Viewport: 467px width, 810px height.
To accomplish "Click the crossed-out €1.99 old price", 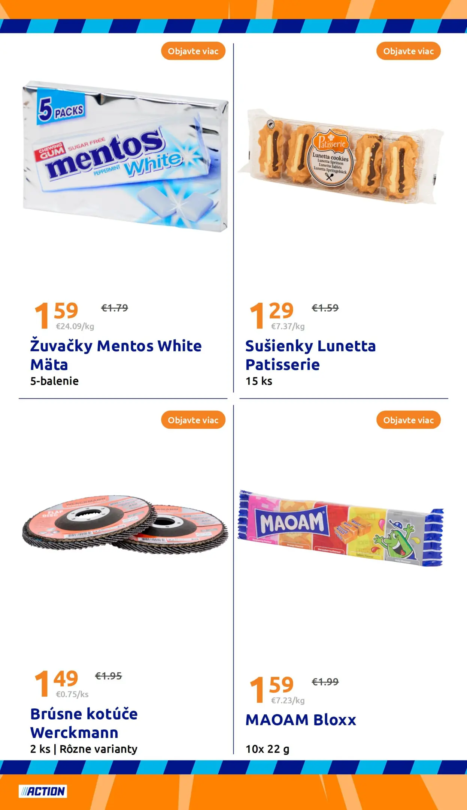I will (325, 681).
